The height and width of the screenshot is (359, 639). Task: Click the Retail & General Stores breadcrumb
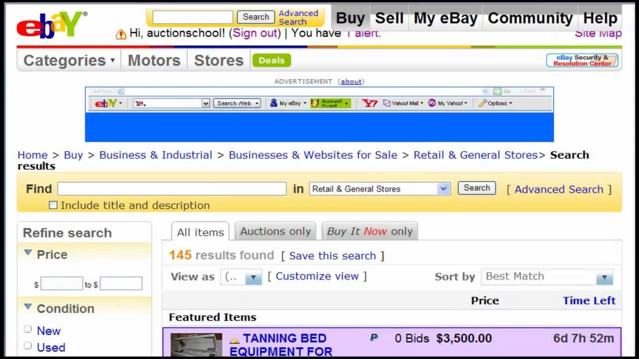pyautogui.click(x=476, y=155)
